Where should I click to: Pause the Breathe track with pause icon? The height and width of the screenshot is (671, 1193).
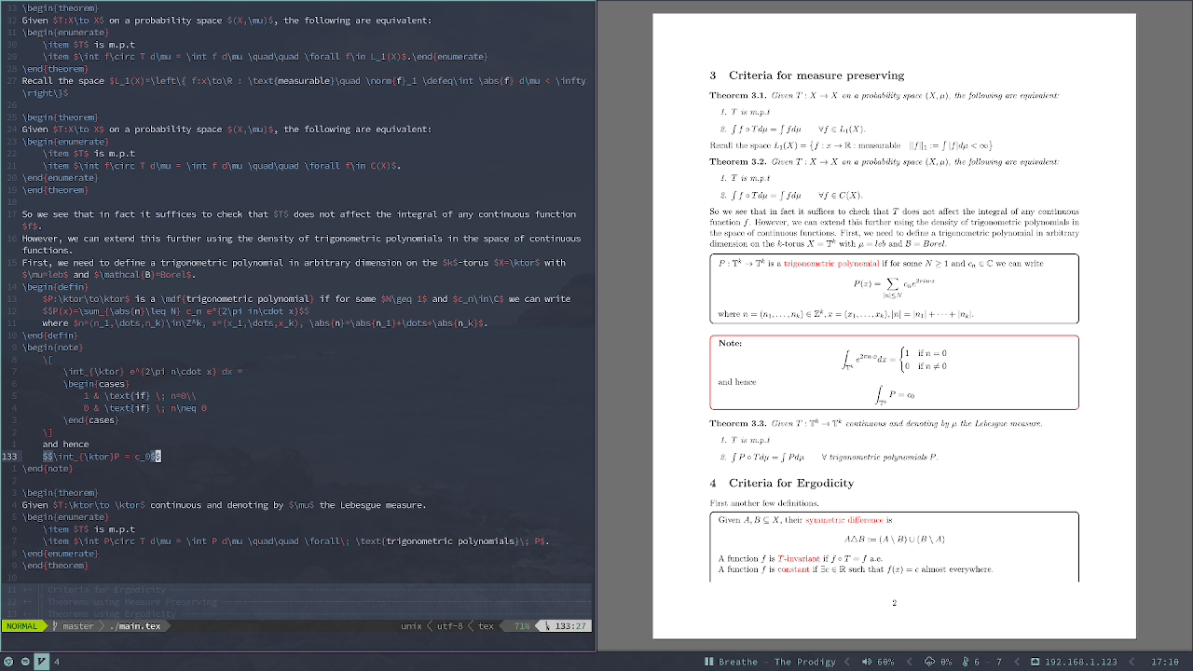pos(709,662)
